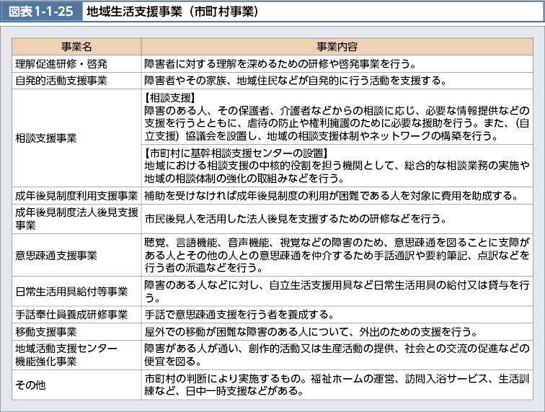Screen dimensions: 545x412
Task: Click the 手話奉仕員養成研修事業 row name
Action: point(71,314)
